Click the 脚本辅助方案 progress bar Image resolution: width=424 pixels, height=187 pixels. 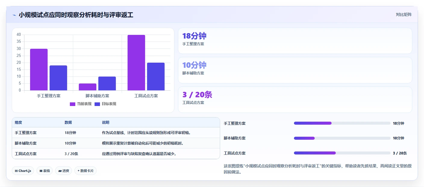click(342, 138)
